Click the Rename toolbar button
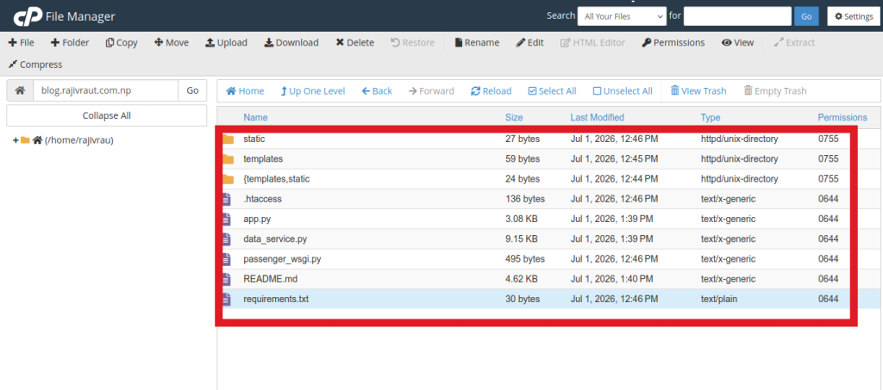Screen dimensions: 883x390 pos(477,43)
